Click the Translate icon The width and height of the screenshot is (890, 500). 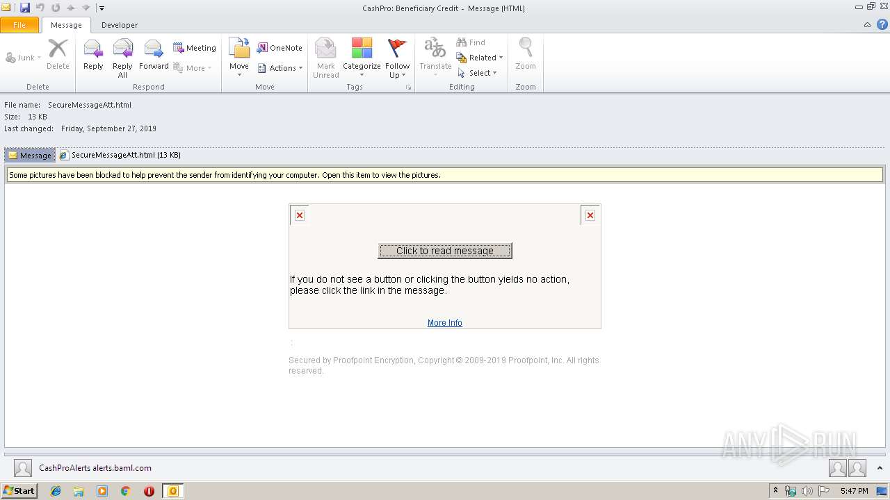(x=435, y=55)
